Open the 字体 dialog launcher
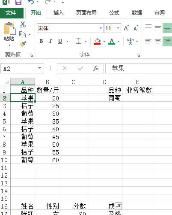 point(138,55)
